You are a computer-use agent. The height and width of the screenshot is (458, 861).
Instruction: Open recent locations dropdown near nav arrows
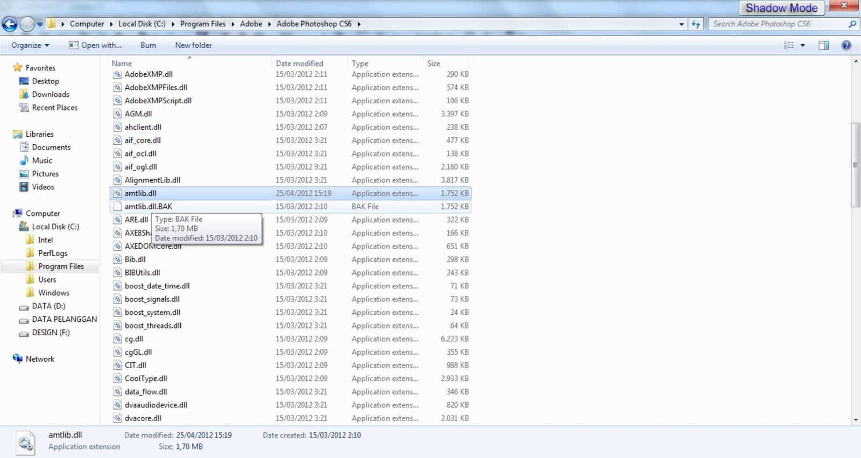tap(40, 24)
